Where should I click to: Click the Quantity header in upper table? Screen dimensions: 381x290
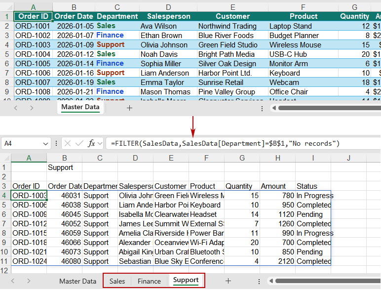click(354, 16)
